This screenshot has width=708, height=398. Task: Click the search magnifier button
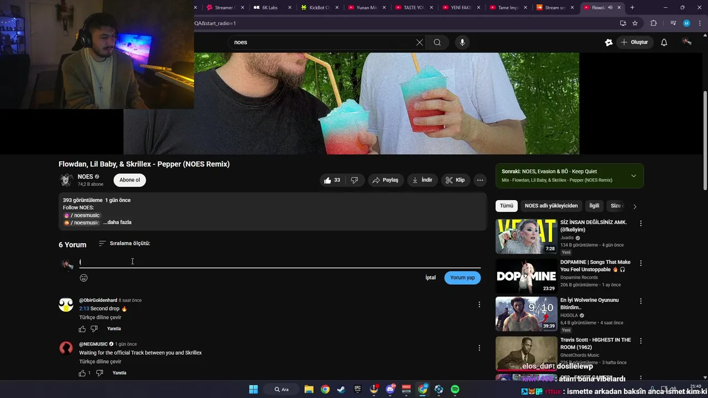[437, 43]
